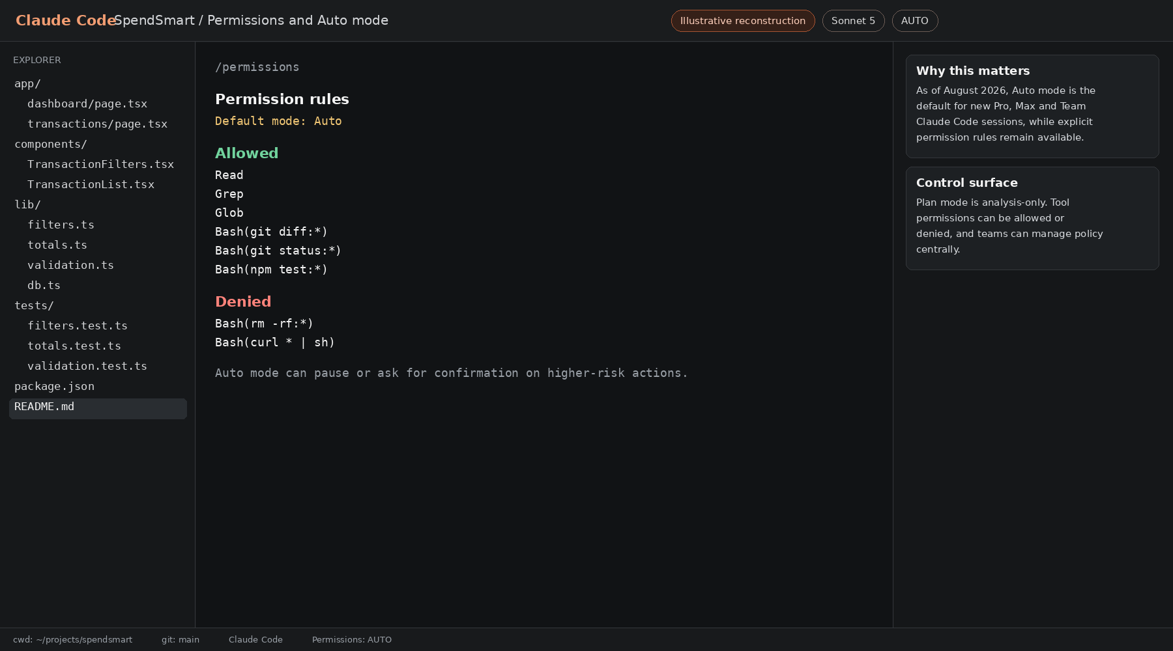Image resolution: width=1173 pixels, height=651 pixels.
Task: Click the Default mode: Auto line
Action: point(278,121)
